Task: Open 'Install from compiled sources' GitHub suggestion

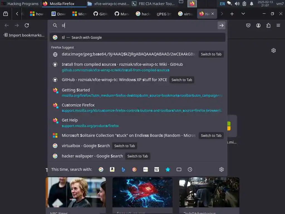Action: click(x=137, y=67)
